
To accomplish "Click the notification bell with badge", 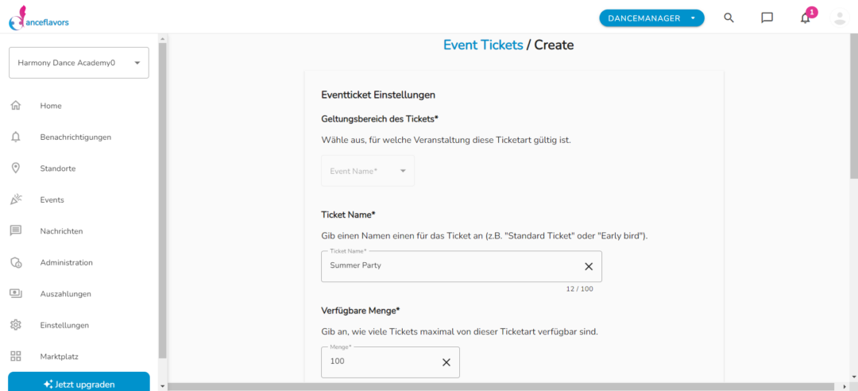I will click(x=806, y=17).
